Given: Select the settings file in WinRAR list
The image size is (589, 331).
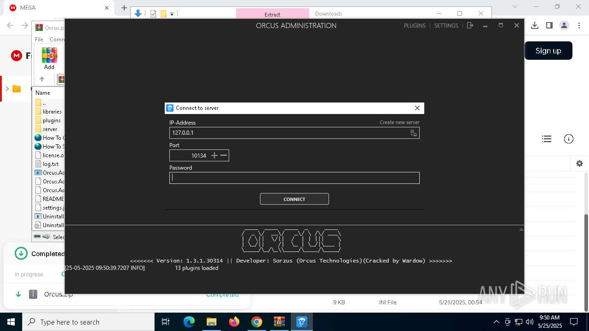Looking at the screenshot, I should (x=49, y=208).
